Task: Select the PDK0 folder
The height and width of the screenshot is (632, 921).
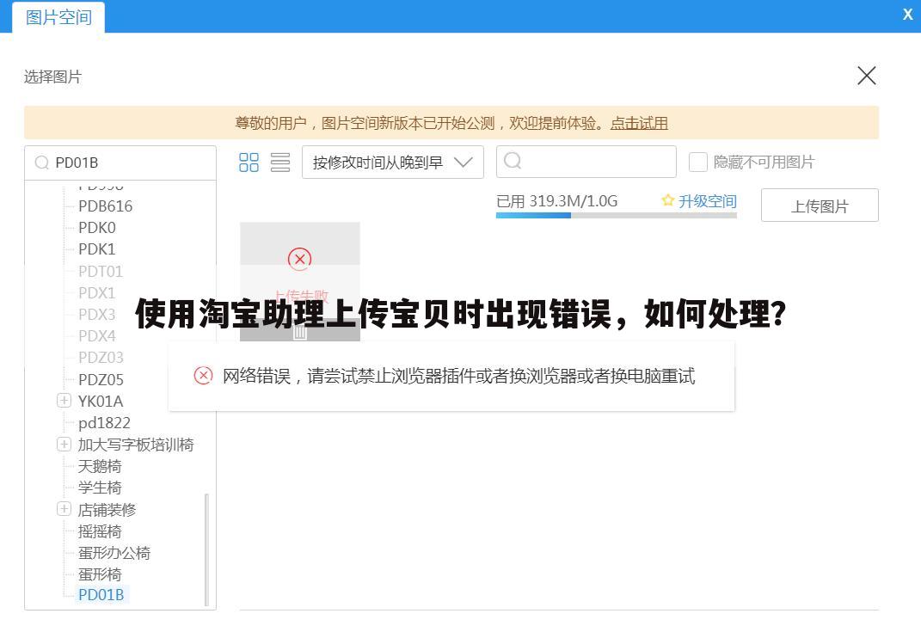Action: point(97,227)
